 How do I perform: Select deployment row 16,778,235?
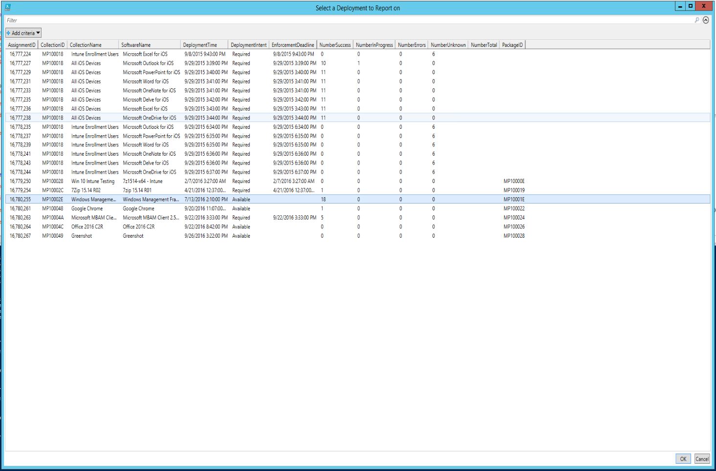357,127
